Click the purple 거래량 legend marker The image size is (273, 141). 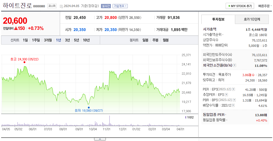click(x=185, y=117)
